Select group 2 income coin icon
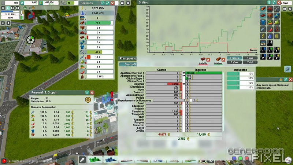Screen dimensions: 293x165 click(277, 57)
